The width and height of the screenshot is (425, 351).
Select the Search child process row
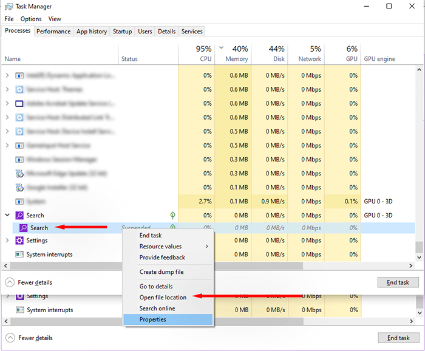pyautogui.click(x=214, y=228)
